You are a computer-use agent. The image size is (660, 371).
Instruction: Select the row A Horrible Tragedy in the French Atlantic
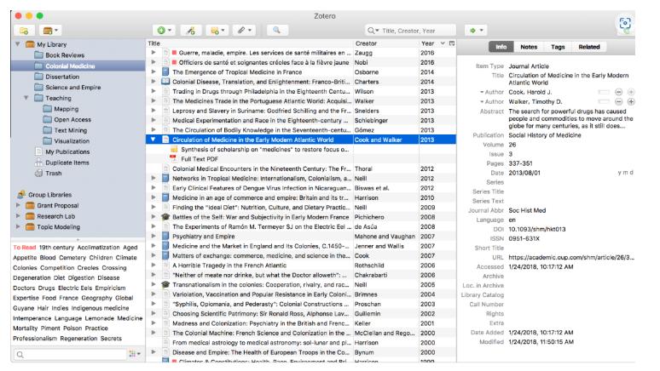tap(300, 265)
